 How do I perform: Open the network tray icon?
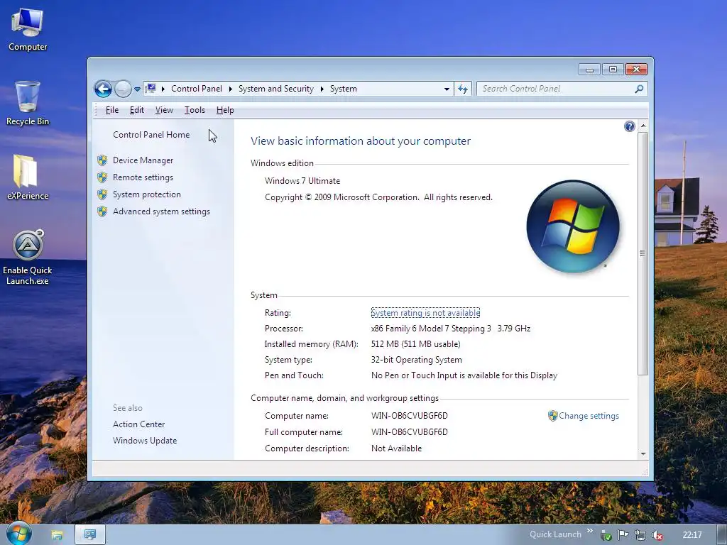640,535
